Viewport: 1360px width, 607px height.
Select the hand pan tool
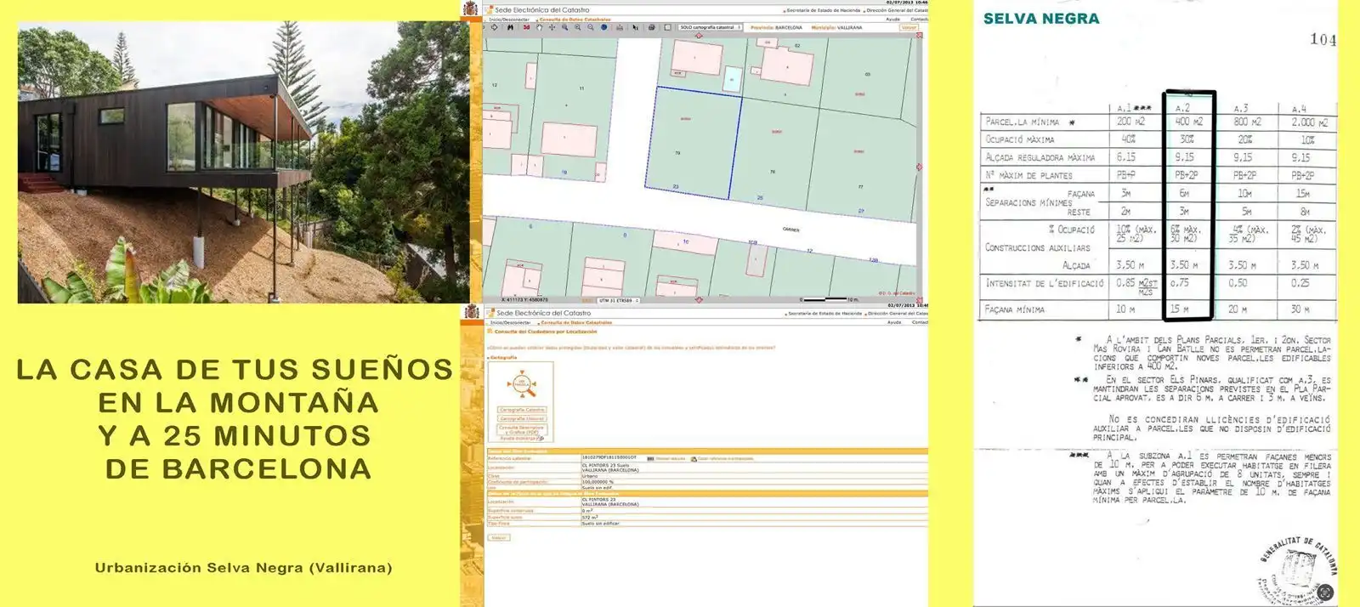click(x=539, y=27)
